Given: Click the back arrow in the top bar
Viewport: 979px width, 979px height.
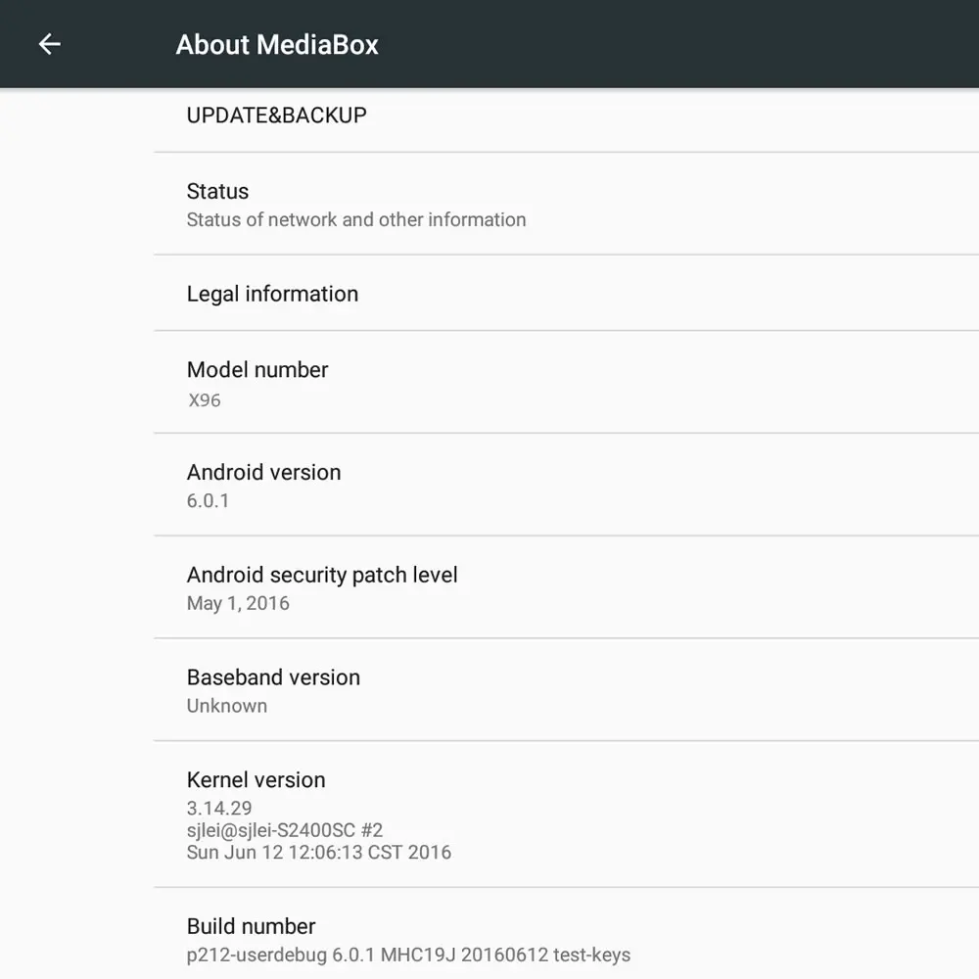Looking at the screenshot, I should [x=49, y=44].
